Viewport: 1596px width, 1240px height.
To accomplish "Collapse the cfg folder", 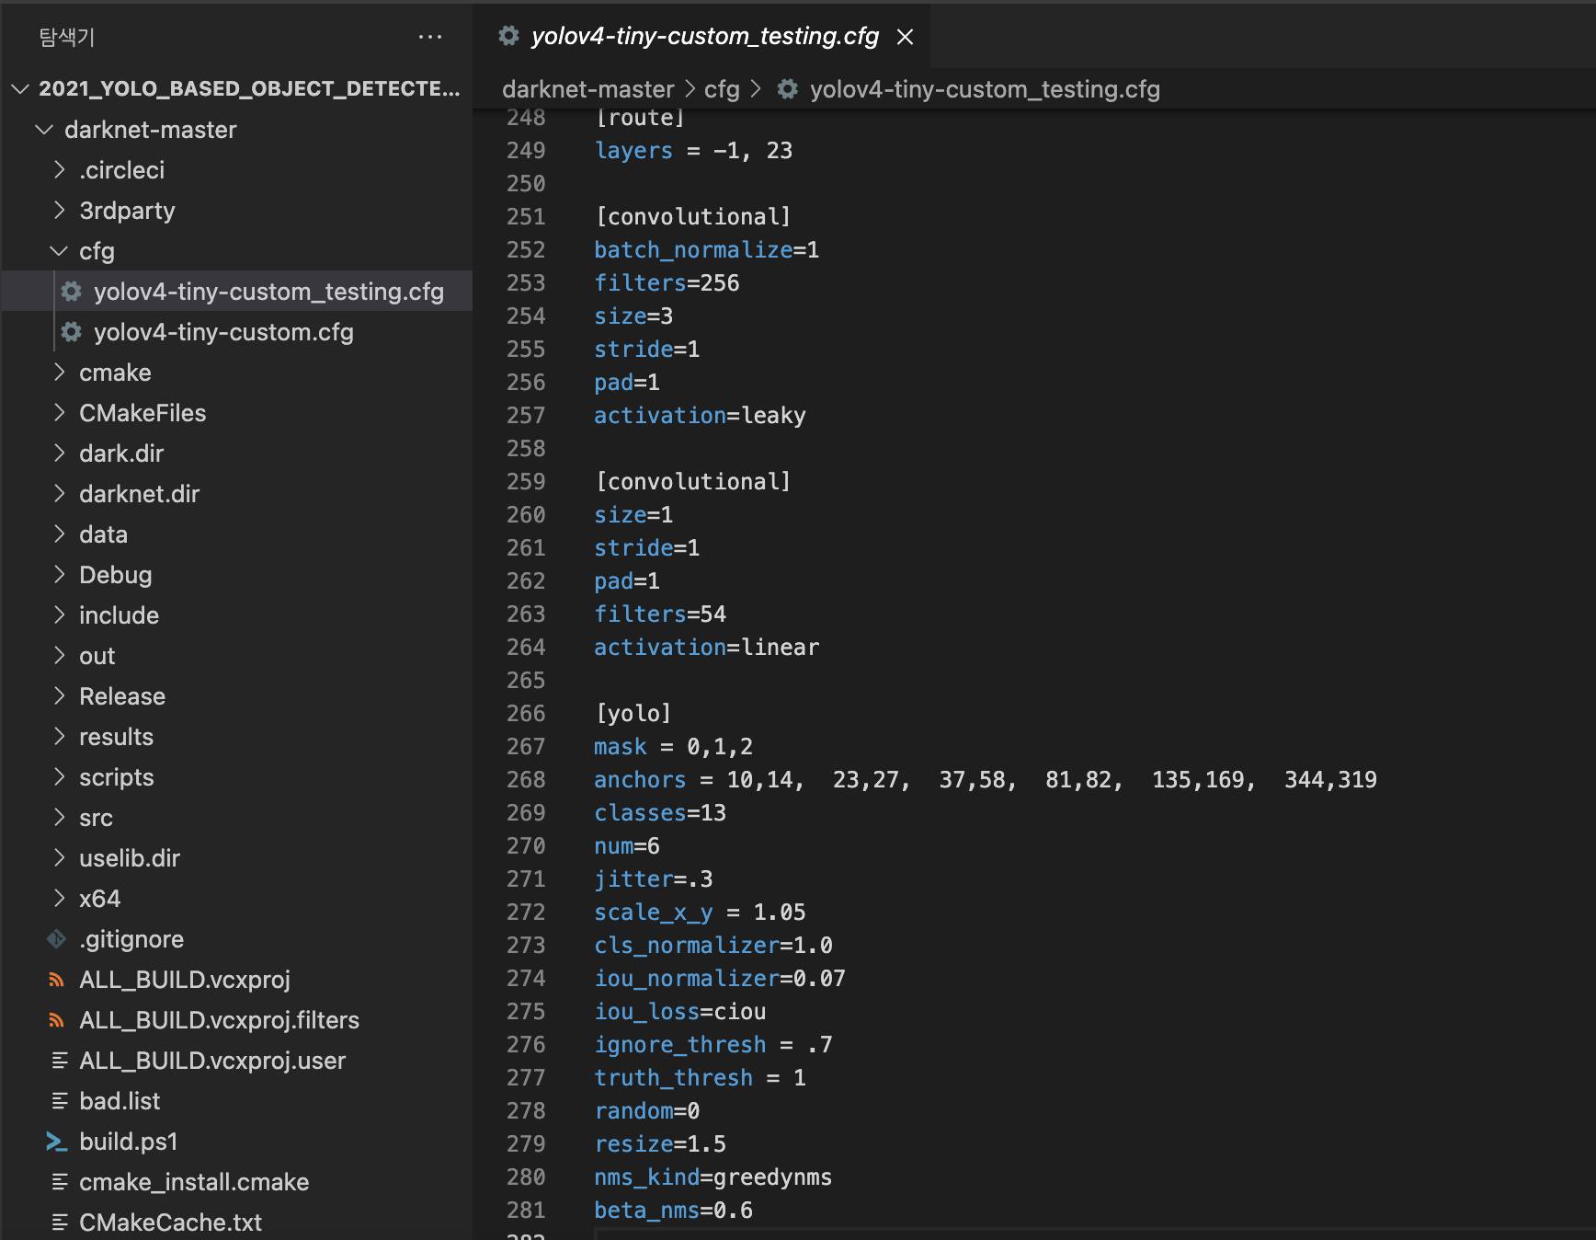I will (x=59, y=251).
